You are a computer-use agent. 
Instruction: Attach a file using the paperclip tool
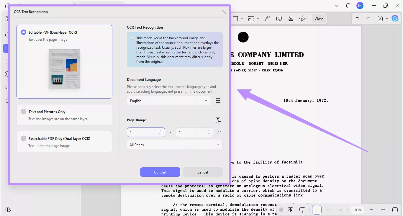click(x=268, y=18)
